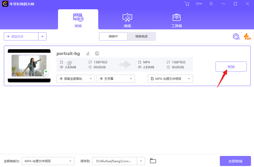Screen dimensions: 254x167
Task: Click the 转换 convert button
Action: (x=231, y=67)
